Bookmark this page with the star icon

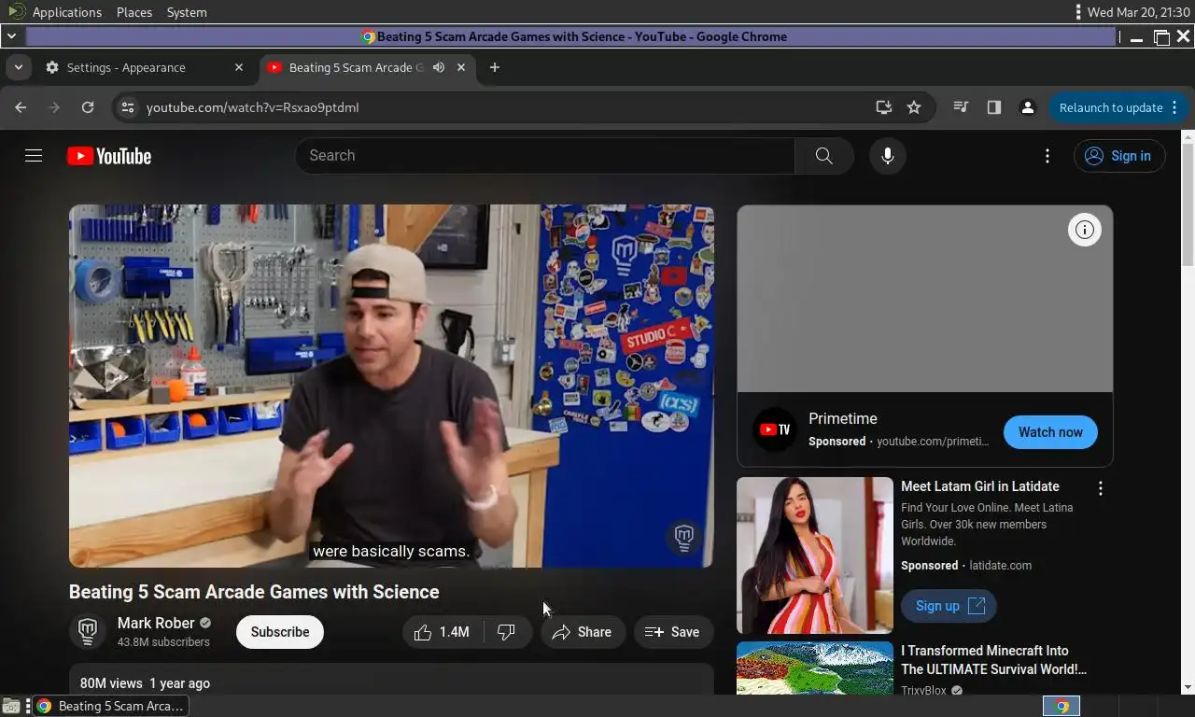914,107
